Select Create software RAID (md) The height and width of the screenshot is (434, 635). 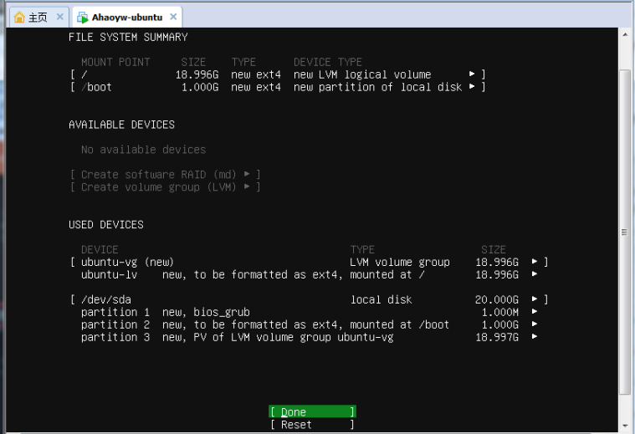[165, 175]
